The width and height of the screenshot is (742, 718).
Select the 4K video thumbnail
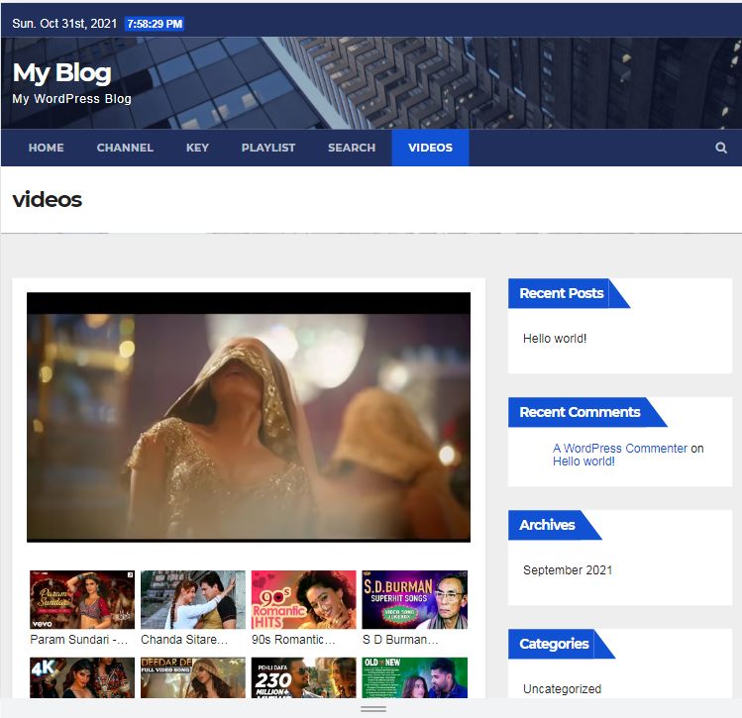click(82, 677)
